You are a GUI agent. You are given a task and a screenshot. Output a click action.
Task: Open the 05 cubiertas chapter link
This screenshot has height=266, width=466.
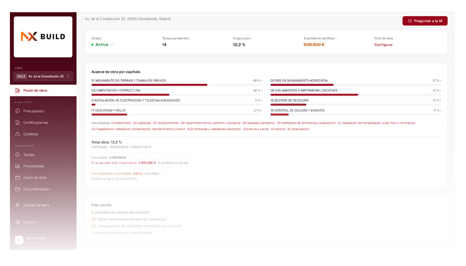(x=142, y=123)
